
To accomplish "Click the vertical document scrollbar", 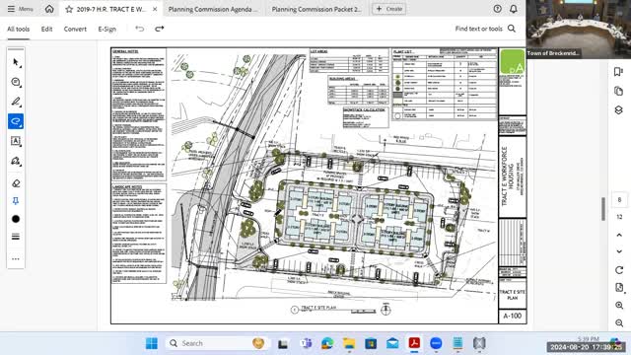I will coord(603,209).
